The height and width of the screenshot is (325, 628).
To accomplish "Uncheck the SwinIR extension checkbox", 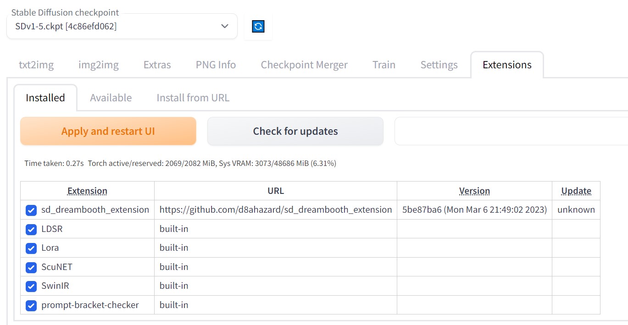I will coord(31,286).
